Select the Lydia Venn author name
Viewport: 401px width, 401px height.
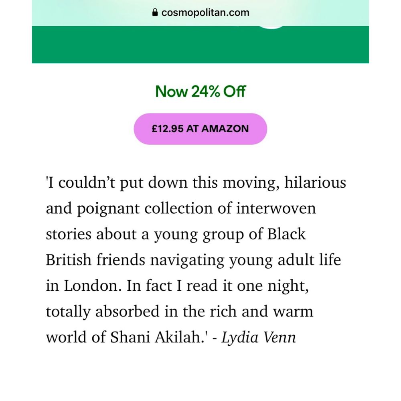click(x=258, y=337)
